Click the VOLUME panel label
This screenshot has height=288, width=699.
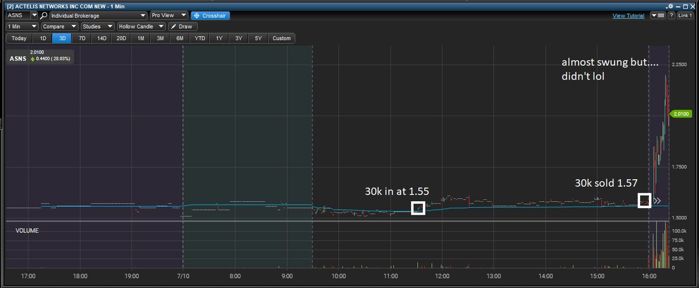coord(27,230)
